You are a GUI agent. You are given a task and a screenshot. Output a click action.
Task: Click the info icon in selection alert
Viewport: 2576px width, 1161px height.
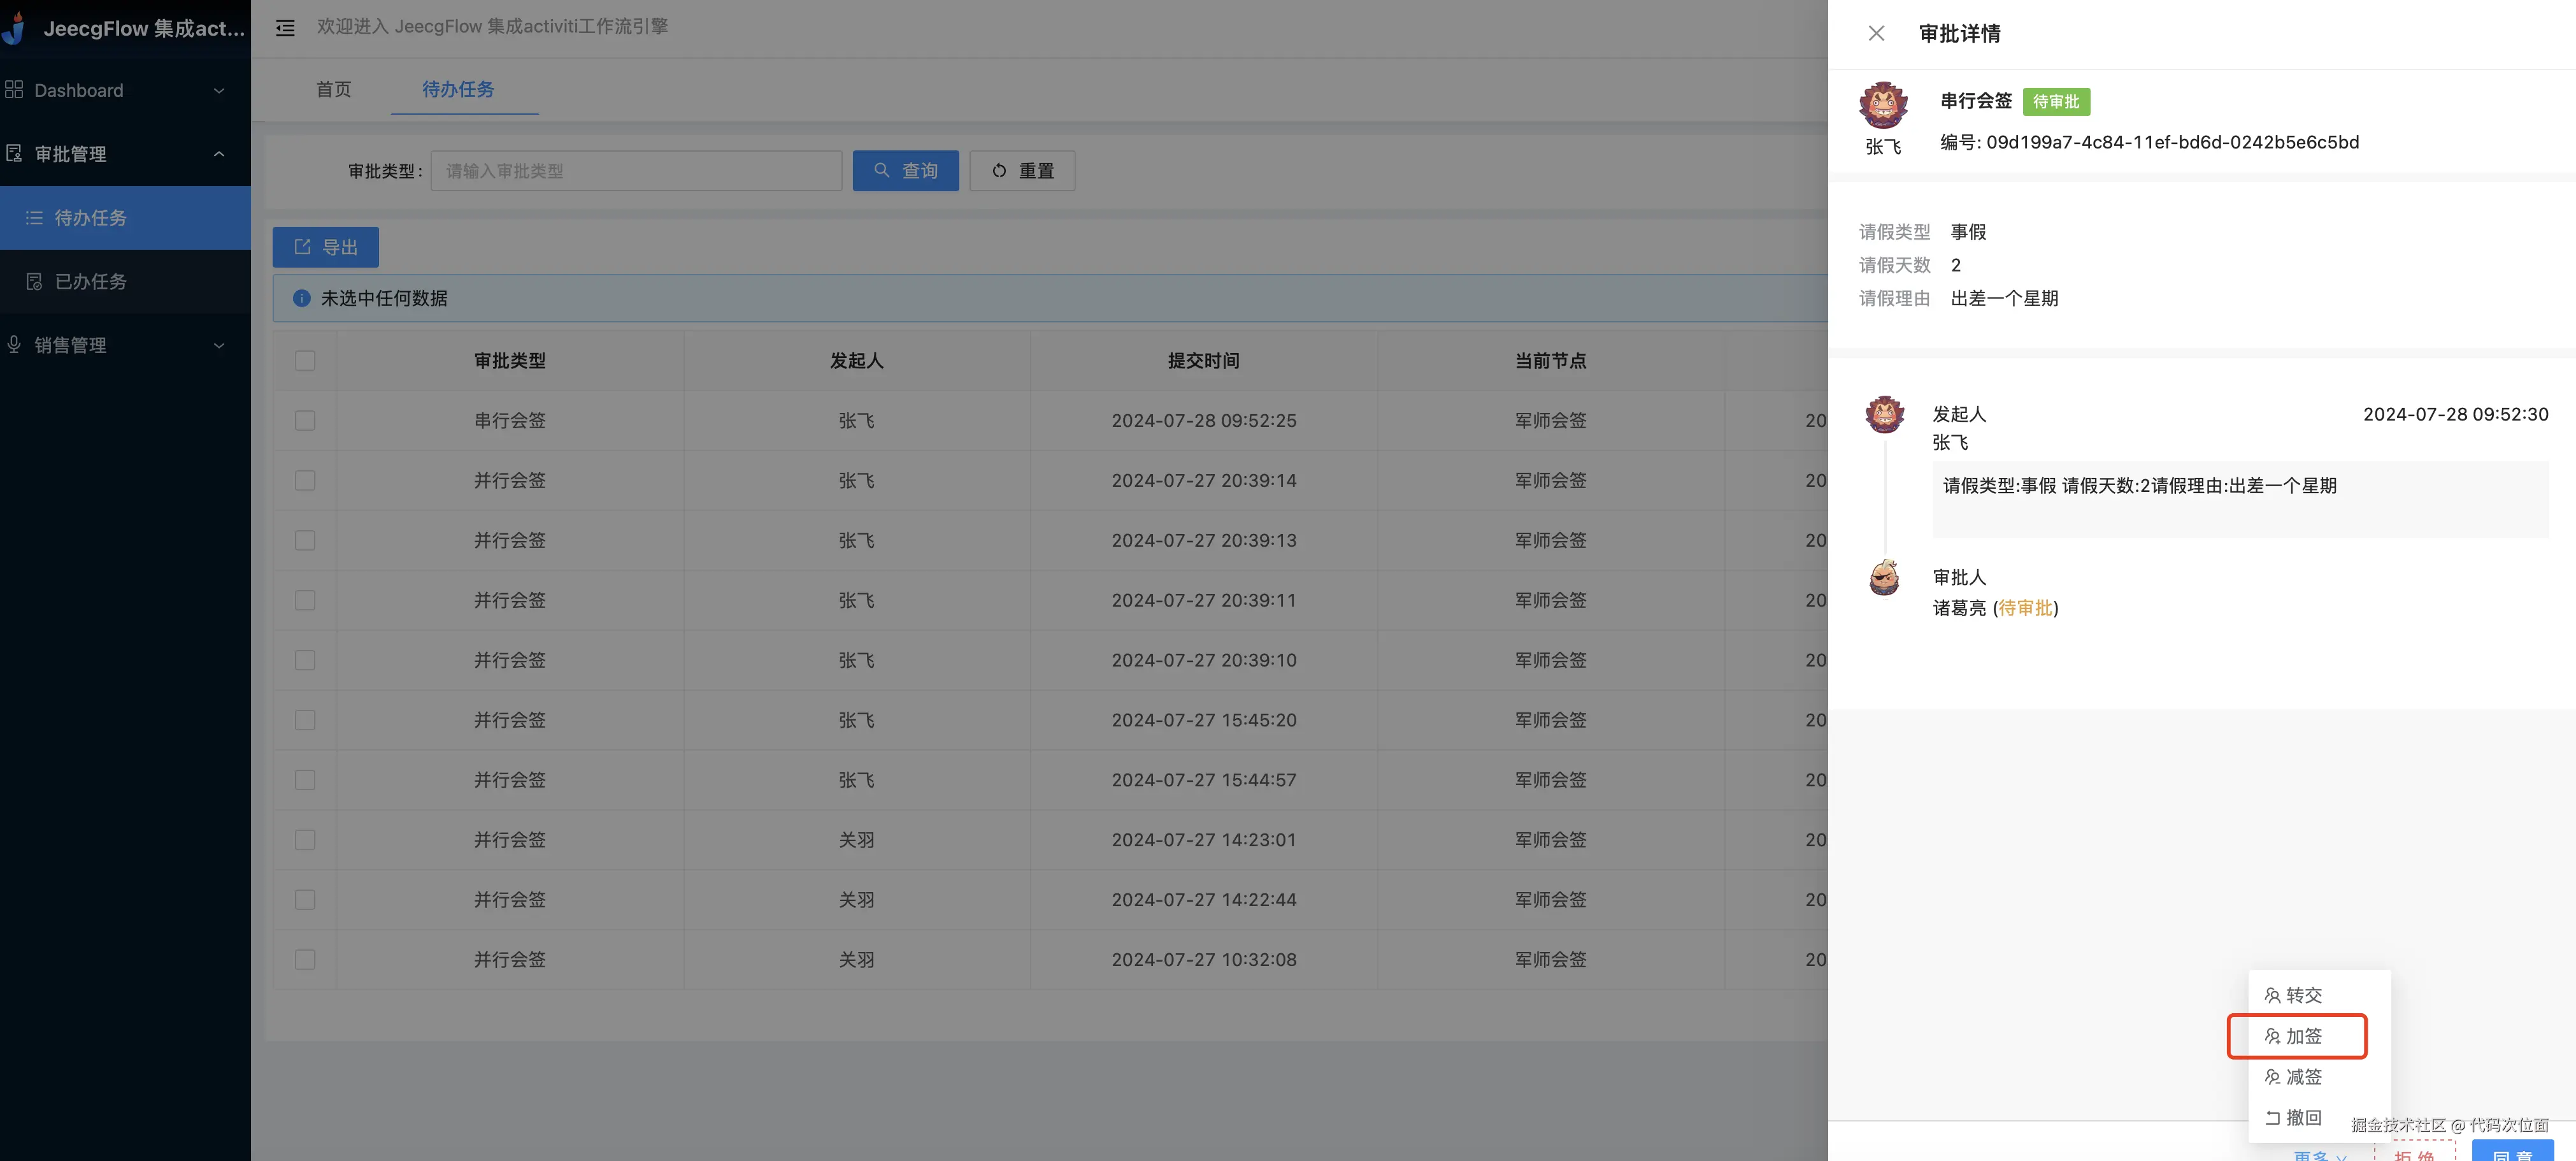point(301,298)
